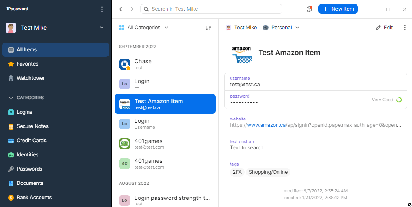Click the 2FA tag
The image size is (412, 207).
coord(237,172)
